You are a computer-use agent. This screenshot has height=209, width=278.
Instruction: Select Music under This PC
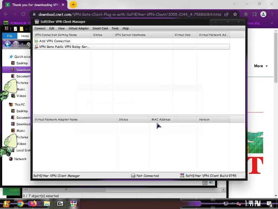18,131
